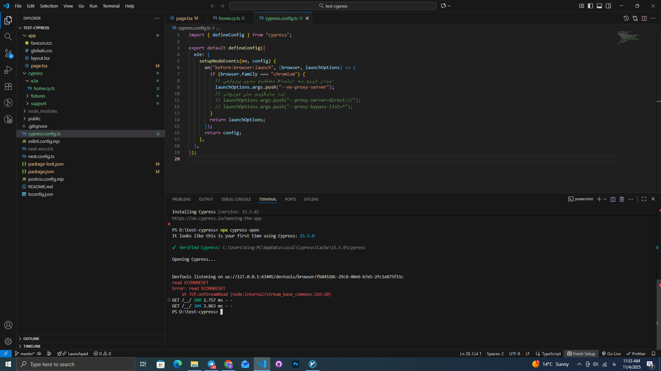This screenshot has height=371, width=661.
Task: Click the test-cypress command center search box
Action: coord(333,6)
